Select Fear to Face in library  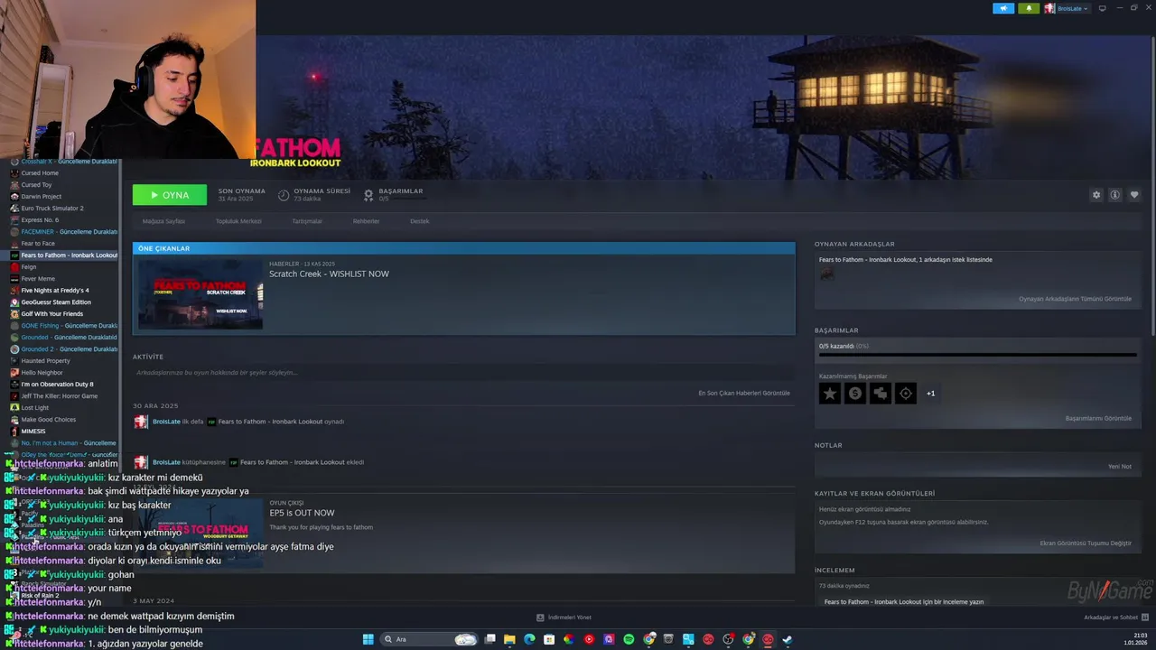[x=38, y=244]
